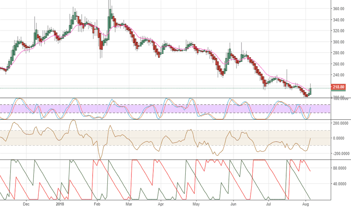
Task: Click the Jul label on the time axis
Action: (268, 204)
